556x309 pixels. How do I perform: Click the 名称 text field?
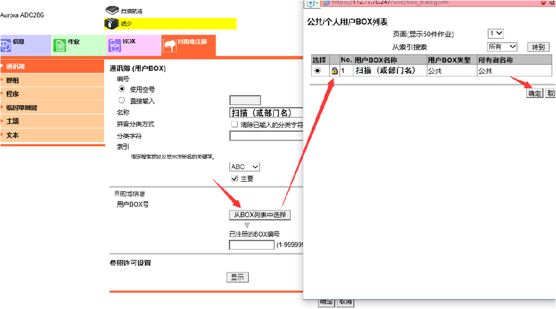click(x=266, y=113)
